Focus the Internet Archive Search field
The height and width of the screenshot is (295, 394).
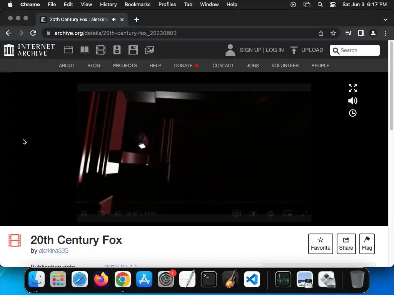pyautogui.click(x=354, y=50)
